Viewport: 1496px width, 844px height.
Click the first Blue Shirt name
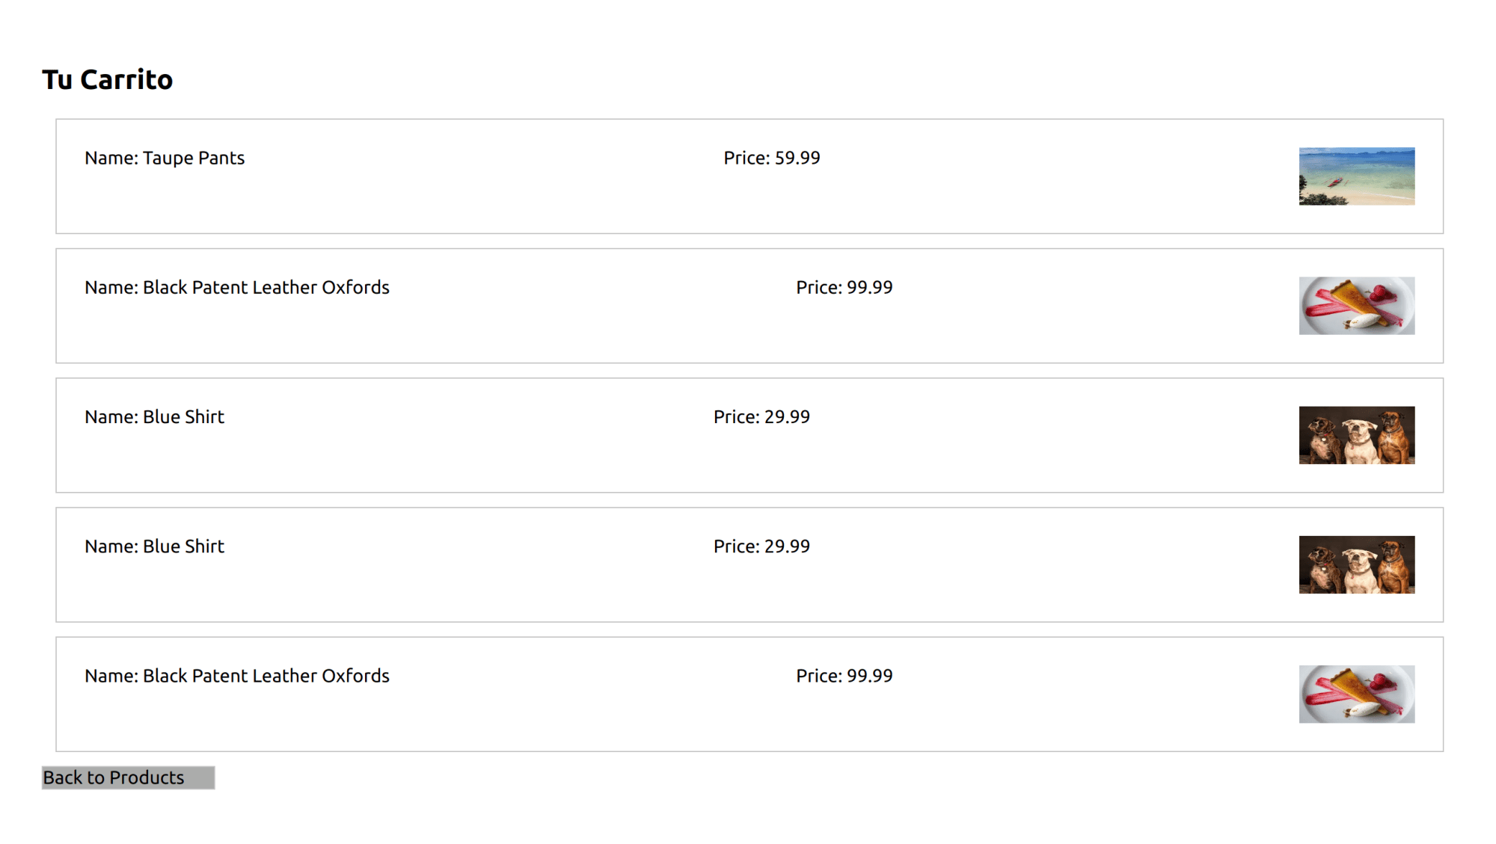pyautogui.click(x=154, y=416)
